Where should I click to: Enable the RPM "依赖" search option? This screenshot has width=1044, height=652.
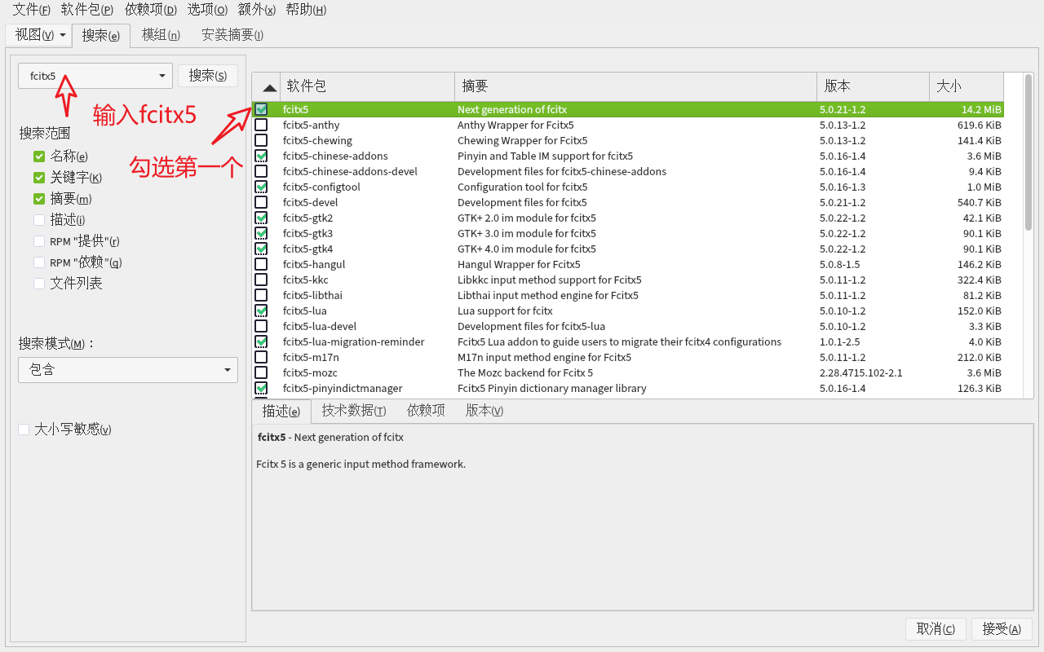(39, 262)
